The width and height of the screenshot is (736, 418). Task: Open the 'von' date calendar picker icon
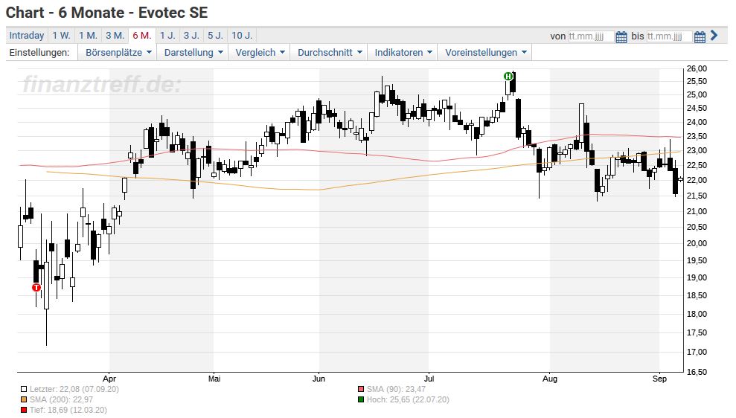621,36
